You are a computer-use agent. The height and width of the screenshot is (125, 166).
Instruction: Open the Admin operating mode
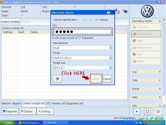click(x=146, y=61)
